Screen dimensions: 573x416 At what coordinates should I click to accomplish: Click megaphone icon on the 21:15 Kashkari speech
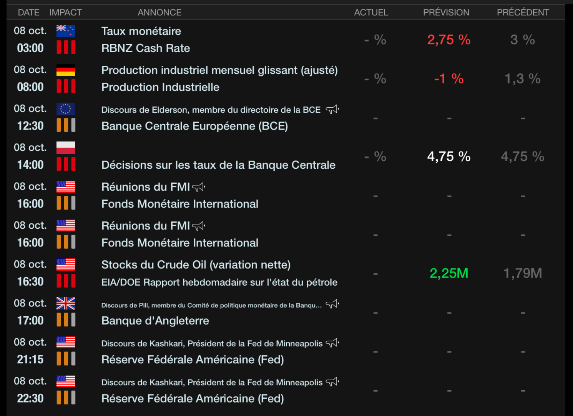(332, 343)
